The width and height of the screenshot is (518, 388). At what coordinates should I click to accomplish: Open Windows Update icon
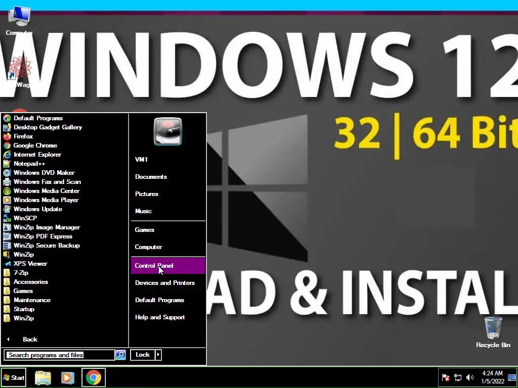[7, 209]
